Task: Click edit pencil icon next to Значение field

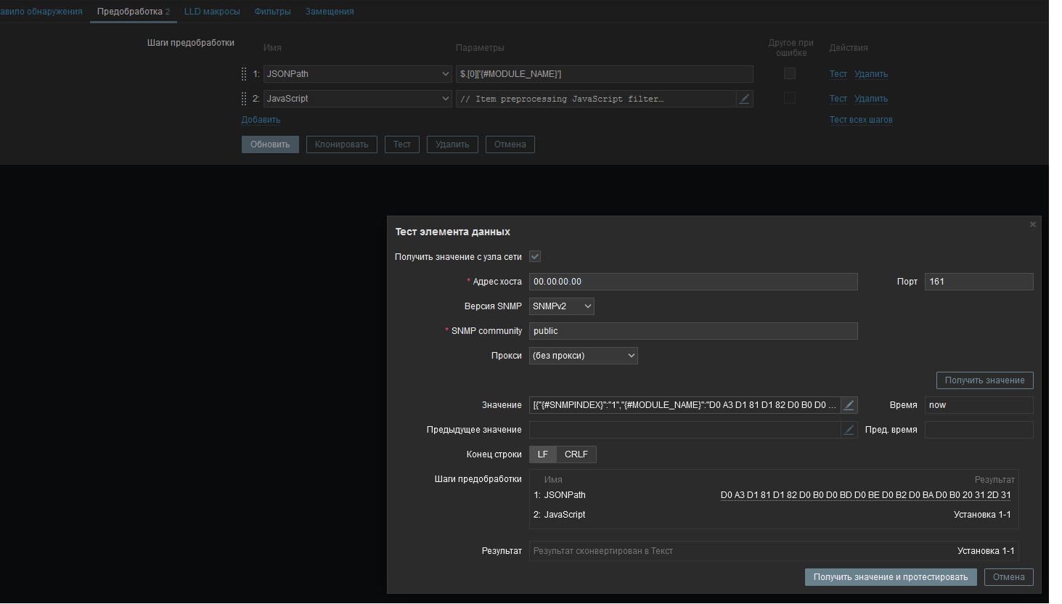Action: click(849, 405)
